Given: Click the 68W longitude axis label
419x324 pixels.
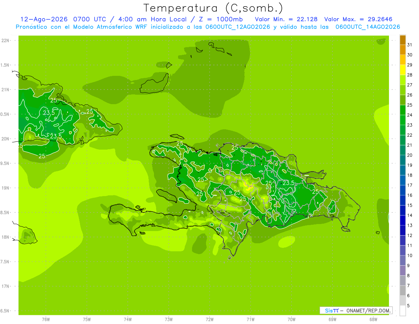Looking at the screenshot, I should tap(373, 319).
